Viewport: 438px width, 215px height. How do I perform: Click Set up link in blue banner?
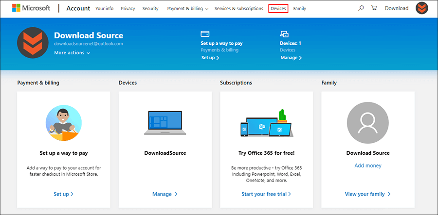point(210,58)
